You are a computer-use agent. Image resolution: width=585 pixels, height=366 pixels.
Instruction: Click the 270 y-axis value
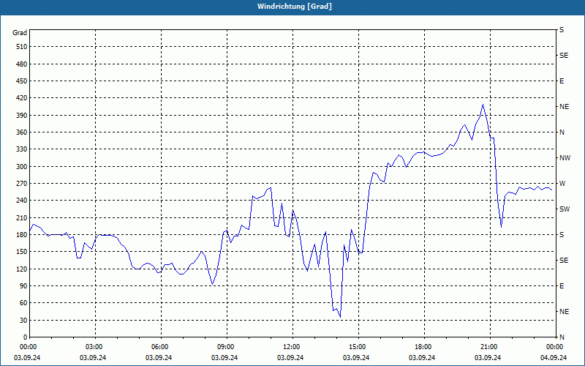[22, 184]
